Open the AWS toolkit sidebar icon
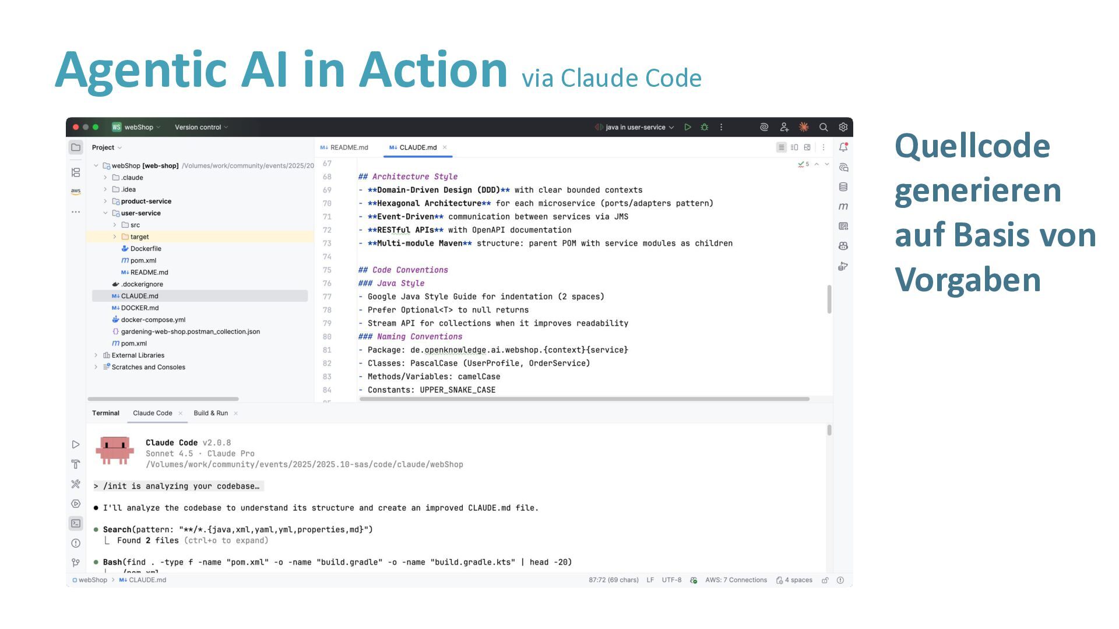Image resolution: width=1119 pixels, height=629 pixels. click(x=76, y=191)
